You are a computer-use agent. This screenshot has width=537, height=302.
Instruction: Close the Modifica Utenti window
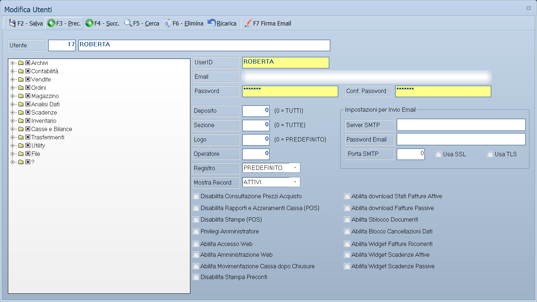(x=528, y=8)
